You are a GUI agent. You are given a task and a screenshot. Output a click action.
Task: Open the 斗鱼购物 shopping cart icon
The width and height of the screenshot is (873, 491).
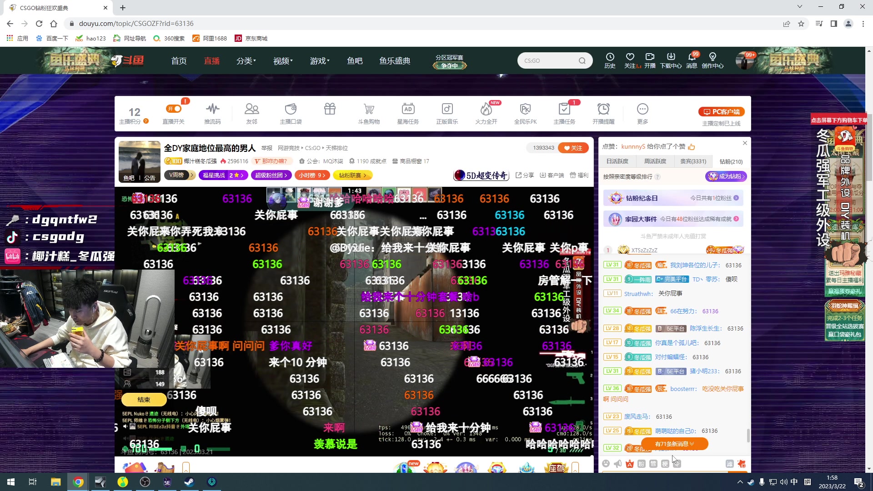(369, 113)
